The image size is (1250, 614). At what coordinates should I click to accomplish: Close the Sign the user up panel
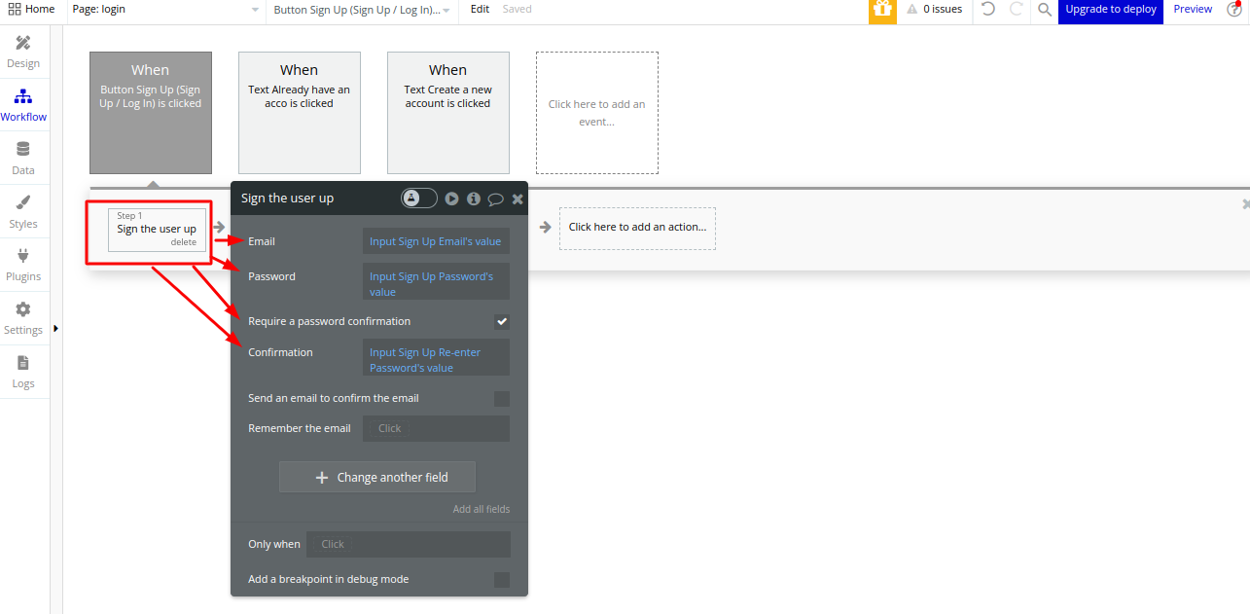518,199
